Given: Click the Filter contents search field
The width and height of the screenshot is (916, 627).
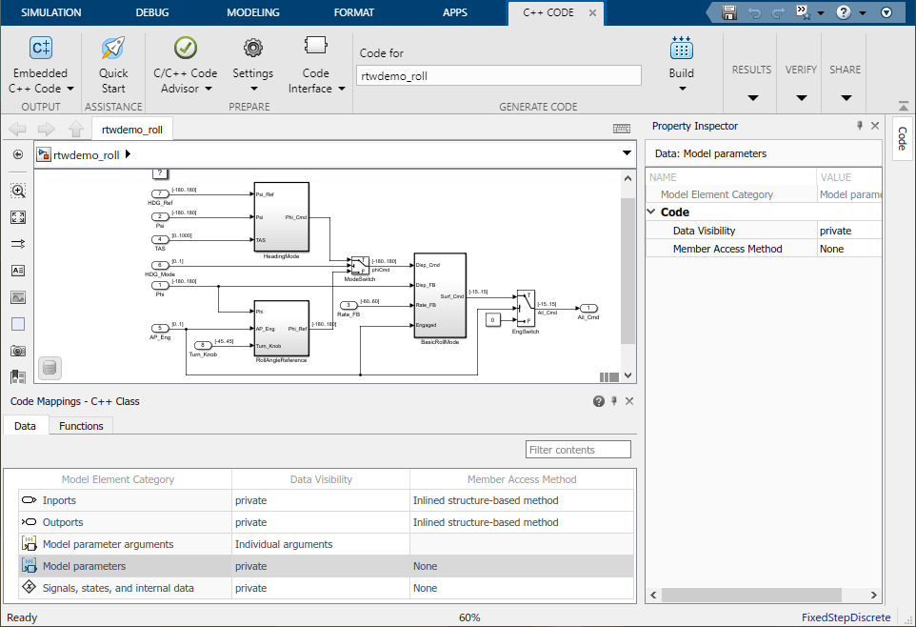Looking at the screenshot, I should (578, 450).
